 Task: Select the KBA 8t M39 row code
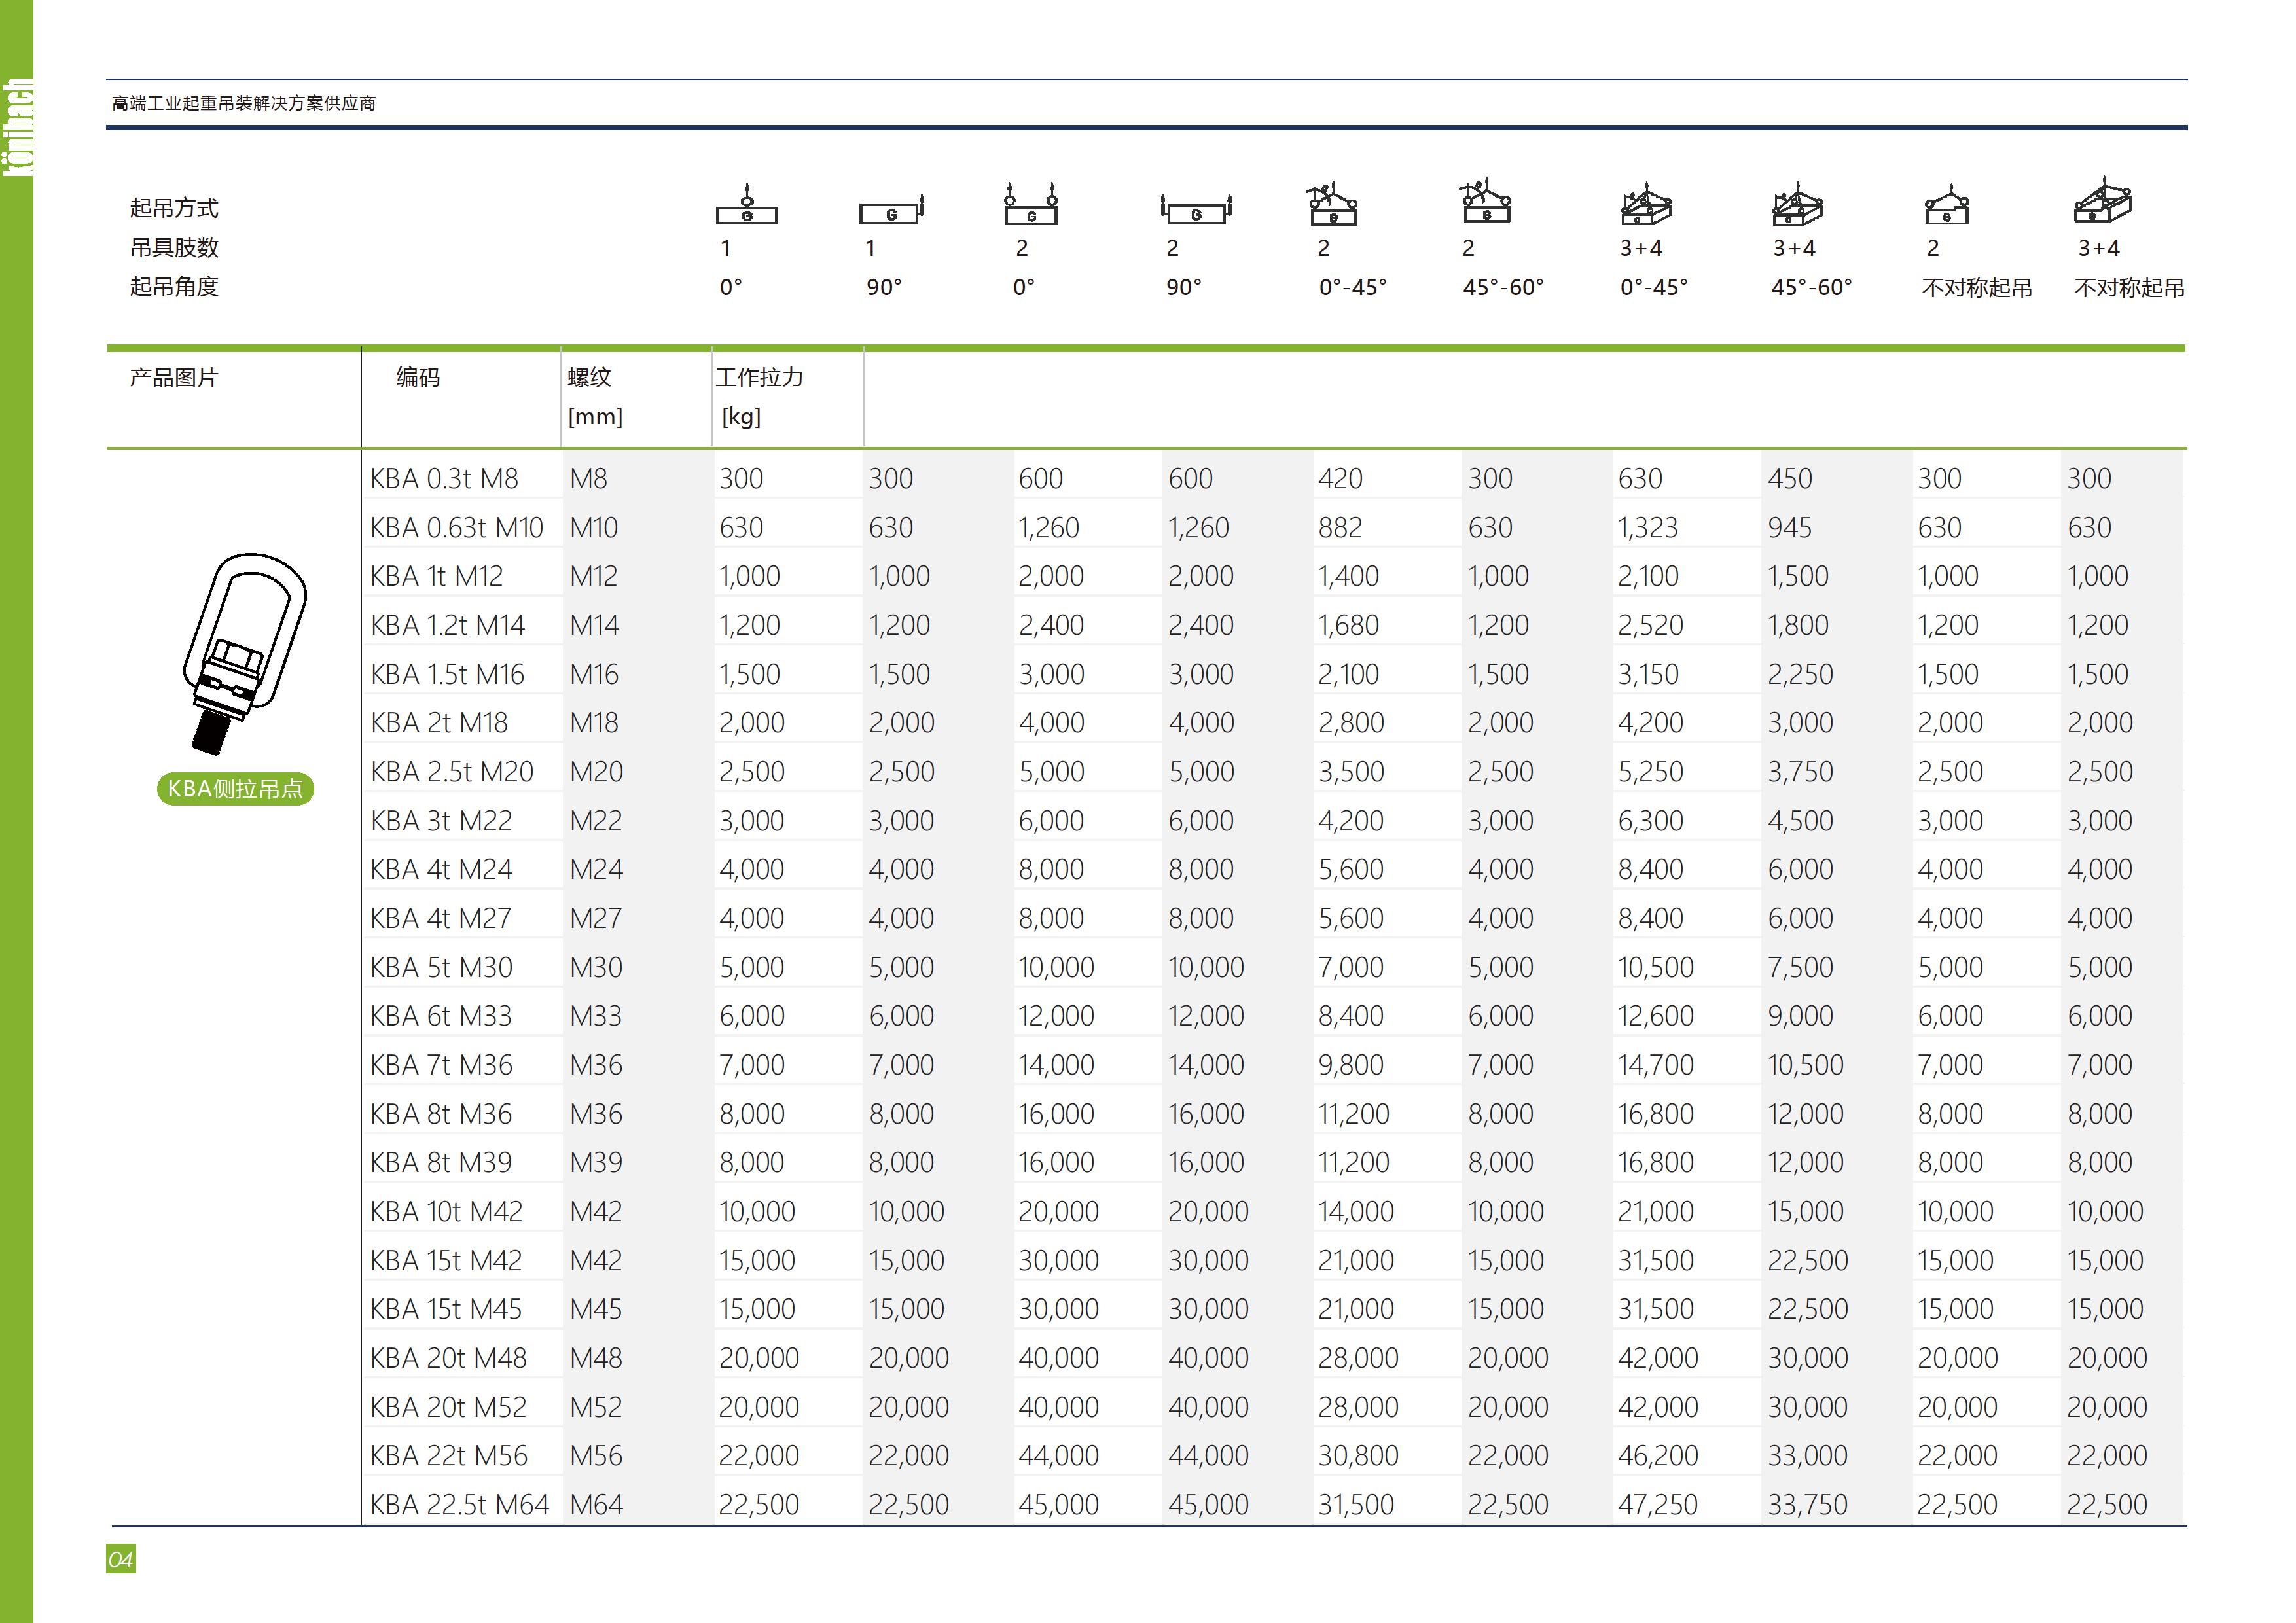pyautogui.click(x=441, y=1163)
